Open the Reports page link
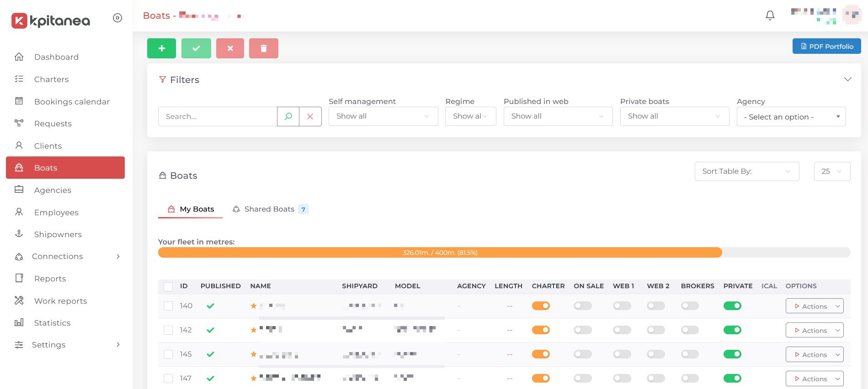Viewport: 868px width, 389px height. [x=65, y=279]
